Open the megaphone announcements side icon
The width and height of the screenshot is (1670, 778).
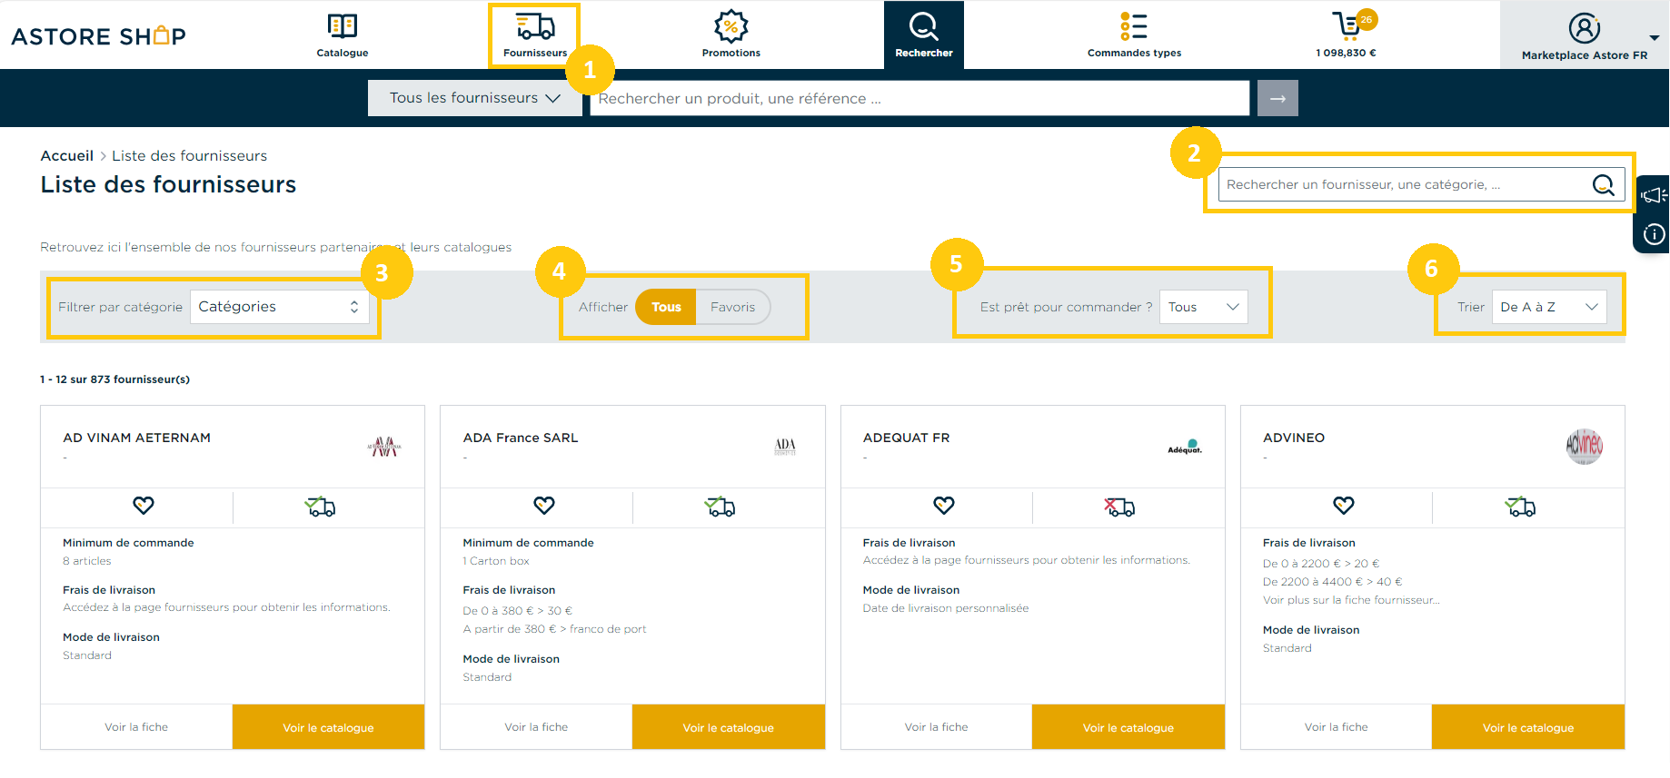coord(1653,195)
